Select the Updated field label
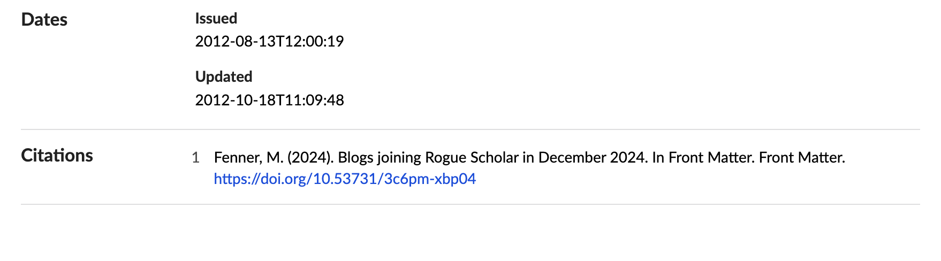The width and height of the screenshot is (941, 261). point(223,76)
